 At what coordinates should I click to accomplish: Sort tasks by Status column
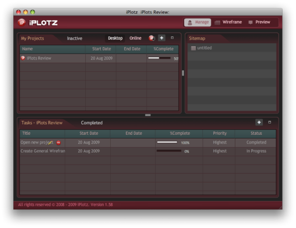click(x=256, y=133)
